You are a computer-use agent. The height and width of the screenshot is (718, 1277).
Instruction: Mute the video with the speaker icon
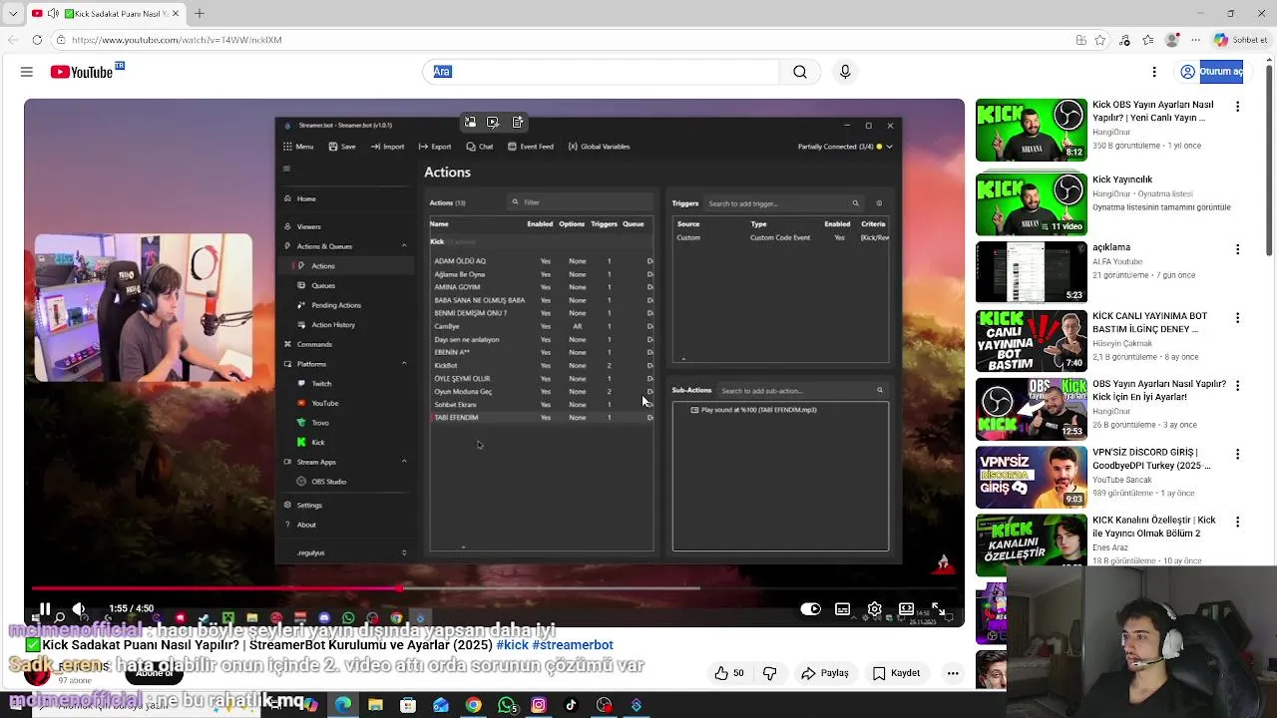(79, 608)
